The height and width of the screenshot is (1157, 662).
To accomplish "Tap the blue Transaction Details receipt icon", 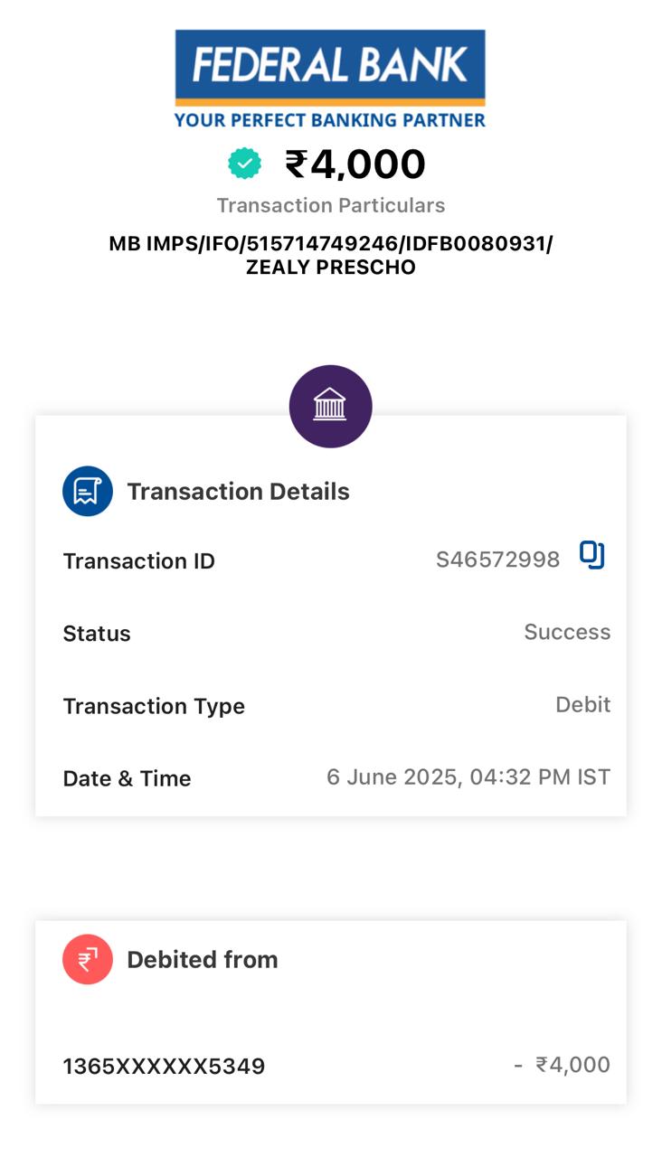I will (x=88, y=491).
